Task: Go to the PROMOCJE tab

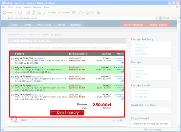Action: [44, 25]
